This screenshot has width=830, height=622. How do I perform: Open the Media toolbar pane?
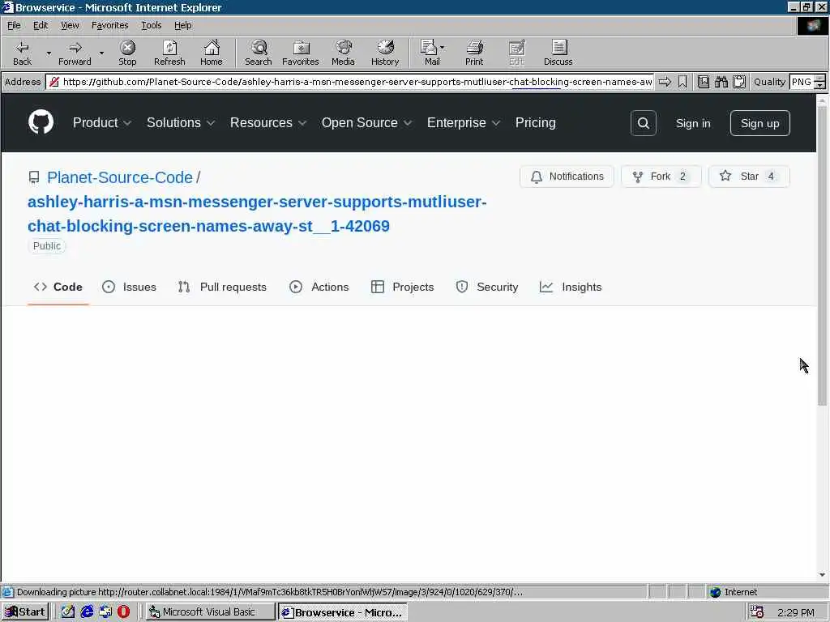tap(343, 53)
